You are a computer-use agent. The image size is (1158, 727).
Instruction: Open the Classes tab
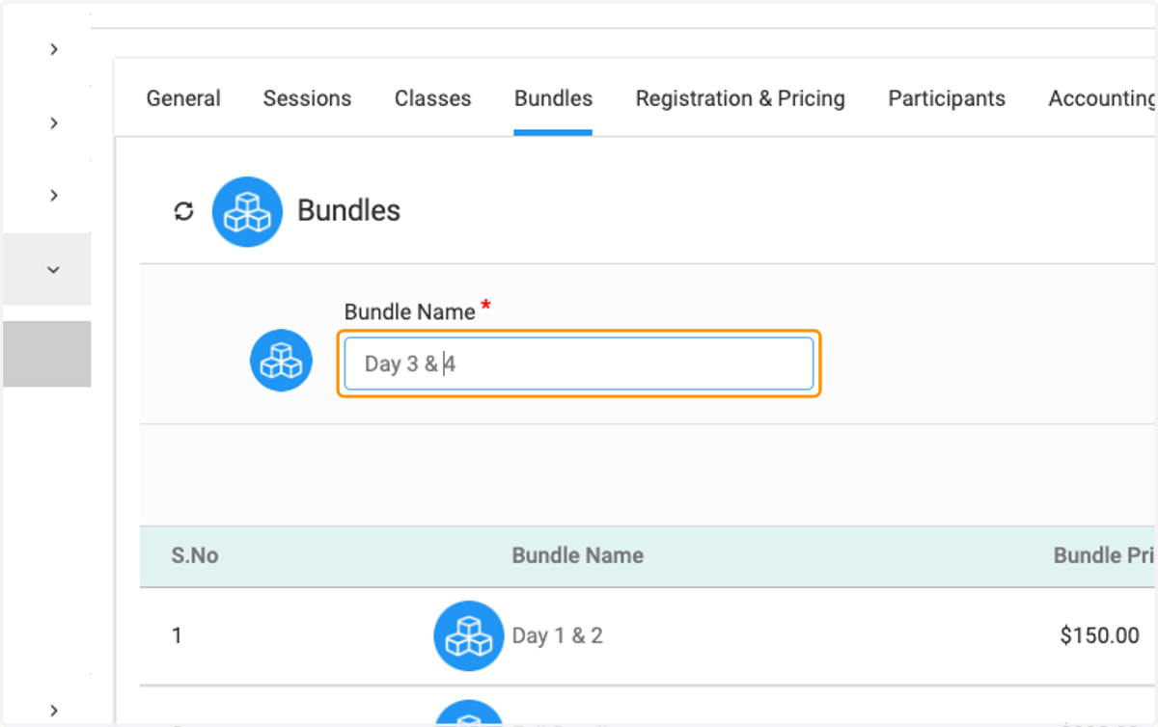tap(433, 98)
